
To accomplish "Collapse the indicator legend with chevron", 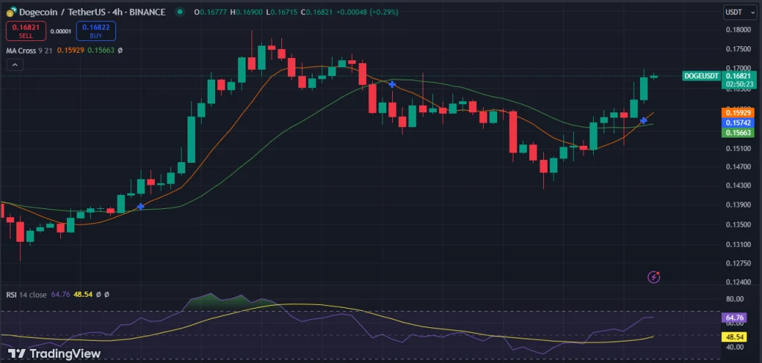I will click(16, 65).
